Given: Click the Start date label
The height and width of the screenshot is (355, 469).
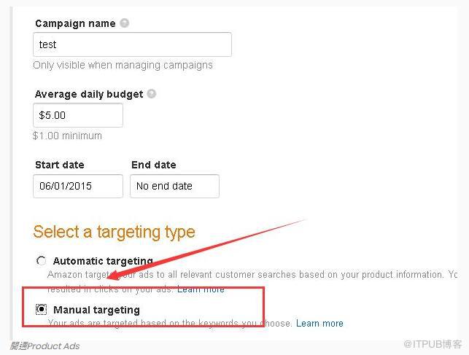Looking at the screenshot, I should click(60, 165).
